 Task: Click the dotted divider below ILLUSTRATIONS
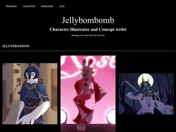[88, 51]
